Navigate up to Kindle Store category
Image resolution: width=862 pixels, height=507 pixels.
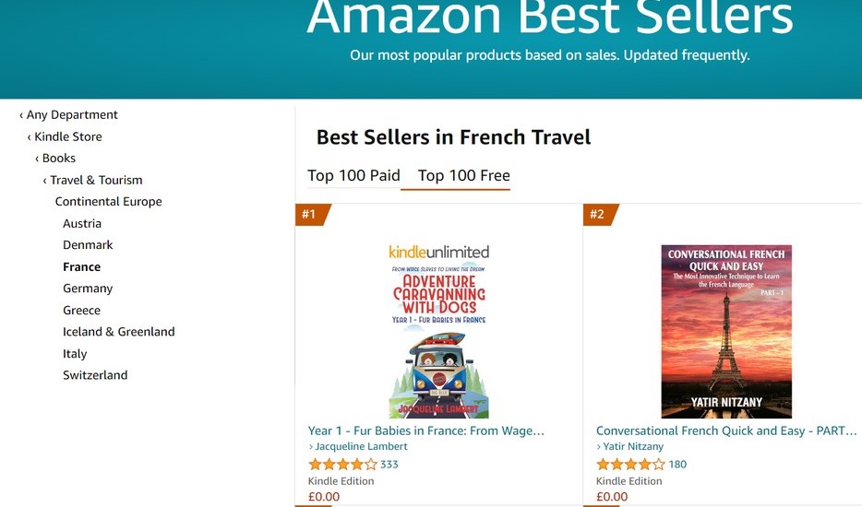click(68, 136)
